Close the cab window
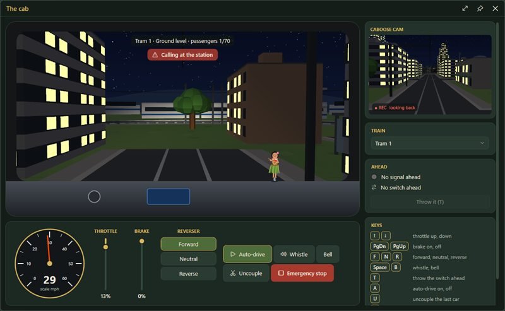This screenshot has height=311, width=505. click(x=496, y=9)
